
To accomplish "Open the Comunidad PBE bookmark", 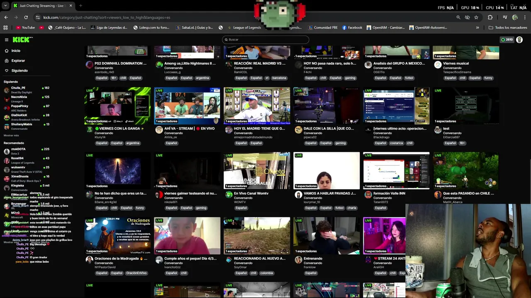I will (323, 28).
